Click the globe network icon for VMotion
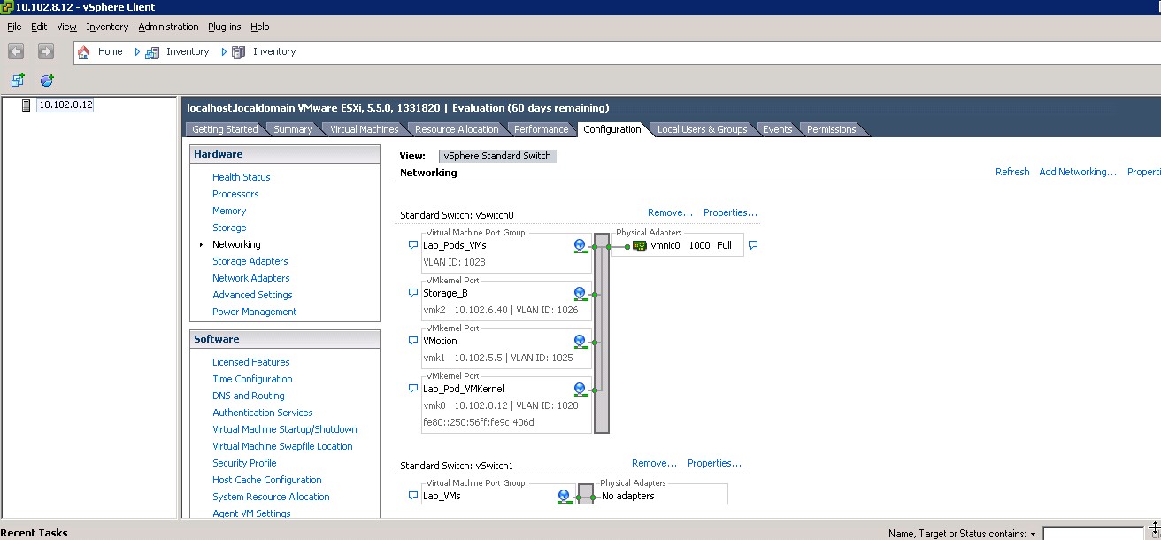This screenshot has height=540, width=1161. (580, 342)
